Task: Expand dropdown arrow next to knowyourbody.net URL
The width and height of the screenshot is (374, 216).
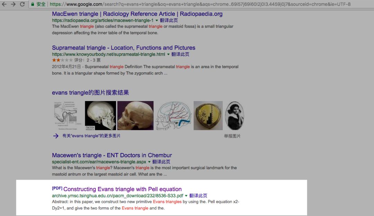Action: click(x=169, y=54)
